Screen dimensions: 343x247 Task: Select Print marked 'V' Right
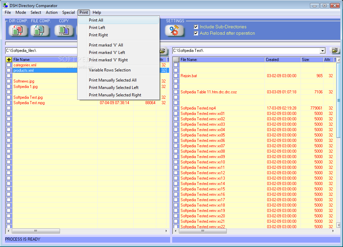pos(118,60)
